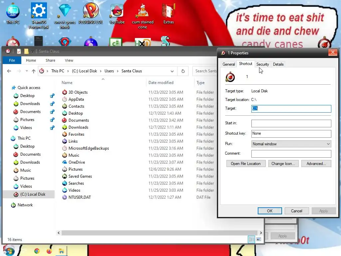Switch to large icons view layout
This screenshot has height=256, width=341.
(259, 239)
